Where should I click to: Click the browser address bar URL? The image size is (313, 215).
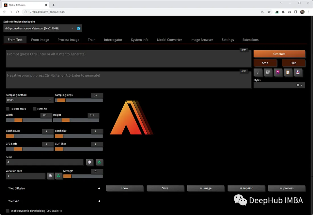click(x=47, y=12)
